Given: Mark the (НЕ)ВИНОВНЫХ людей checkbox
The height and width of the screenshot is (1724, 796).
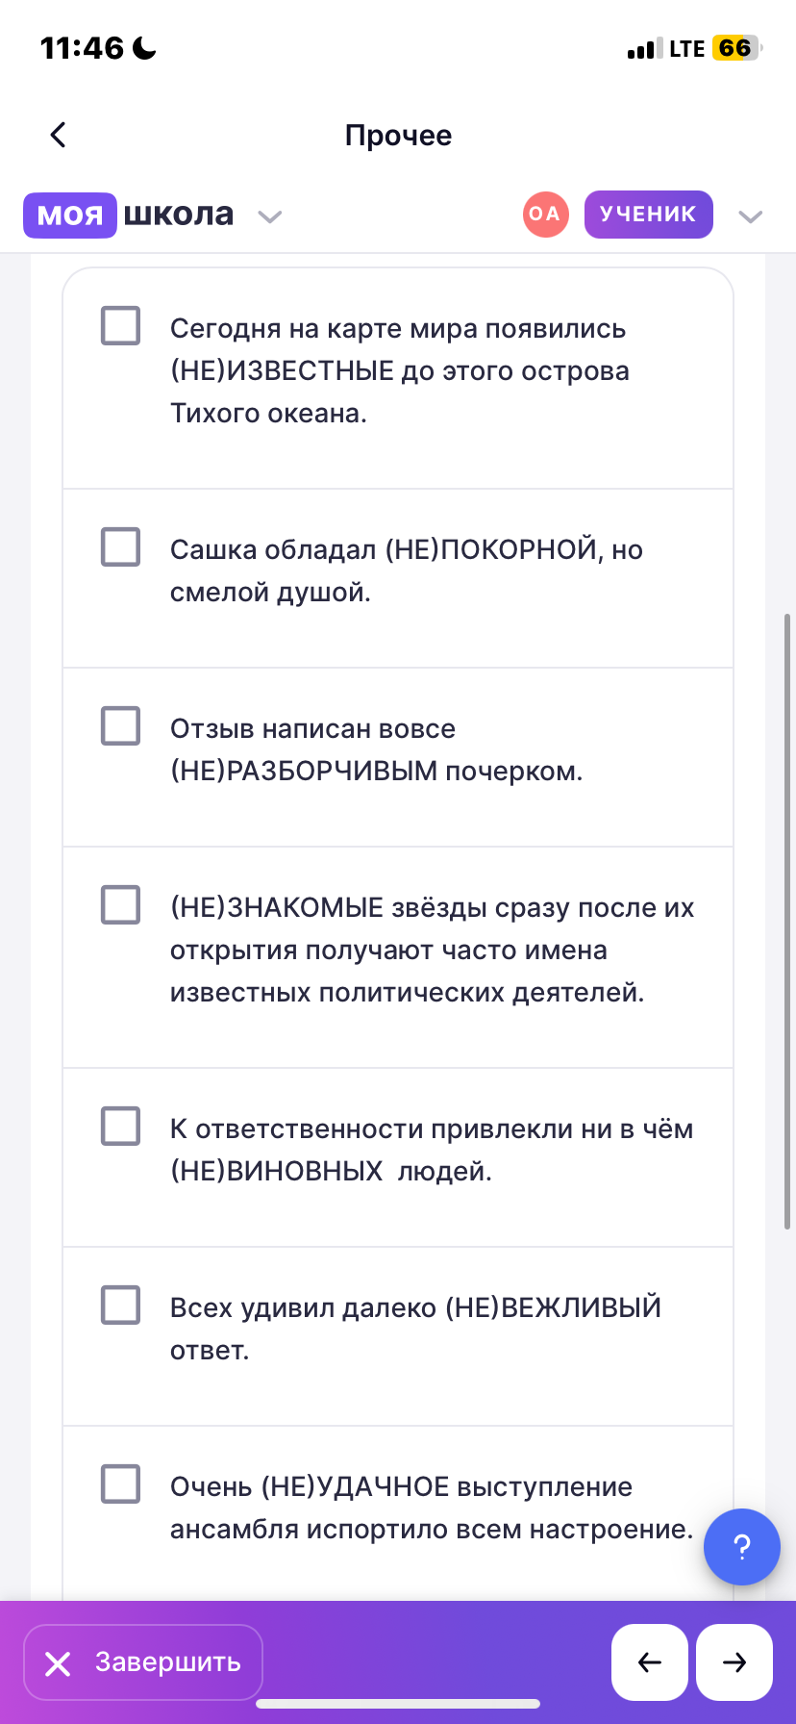Looking at the screenshot, I should point(121,1126).
